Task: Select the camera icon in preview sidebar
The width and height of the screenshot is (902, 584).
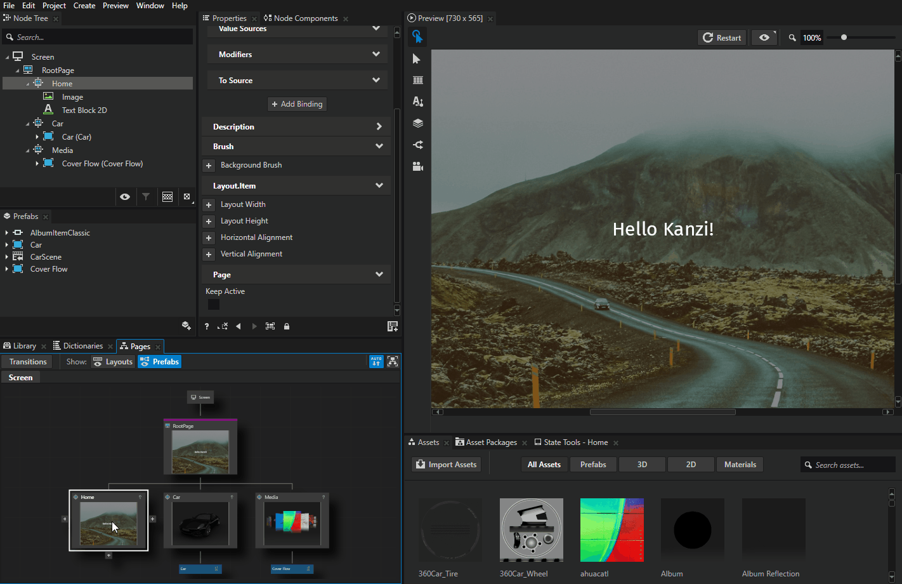Action: 417,166
